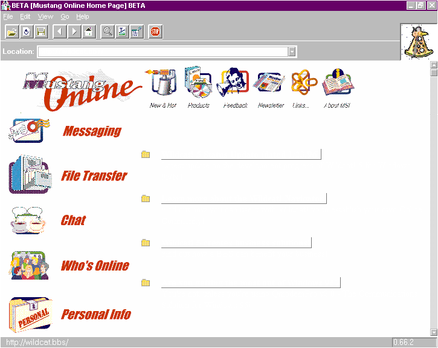Click the About MSI book icon

coord(340,84)
